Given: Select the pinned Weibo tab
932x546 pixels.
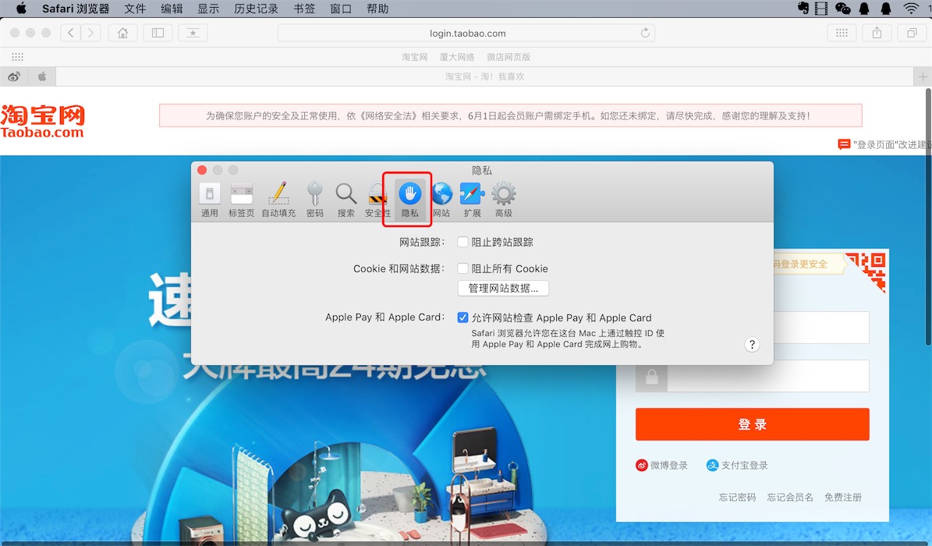Looking at the screenshot, I should pyautogui.click(x=14, y=76).
